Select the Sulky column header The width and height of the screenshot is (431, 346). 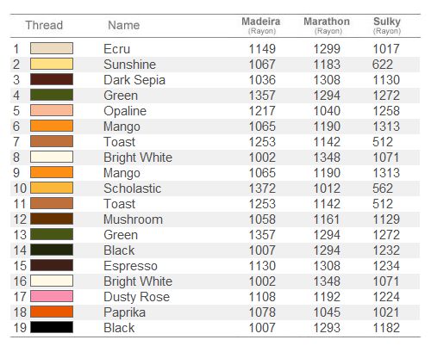click(x=387, y=25)
